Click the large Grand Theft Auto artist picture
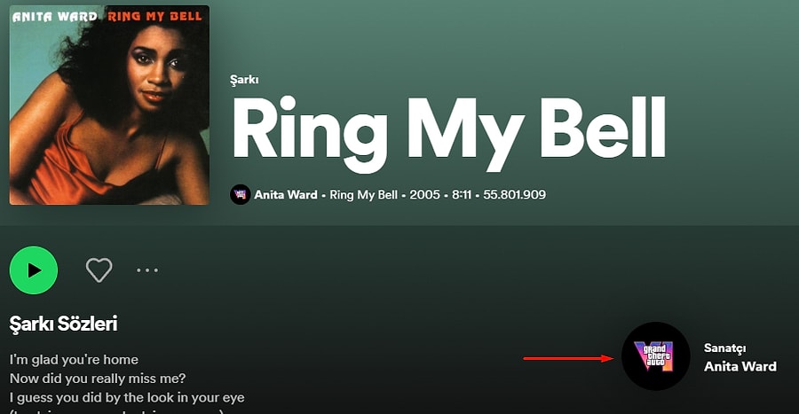Screen dimensions: 799x414 point(656,356)
